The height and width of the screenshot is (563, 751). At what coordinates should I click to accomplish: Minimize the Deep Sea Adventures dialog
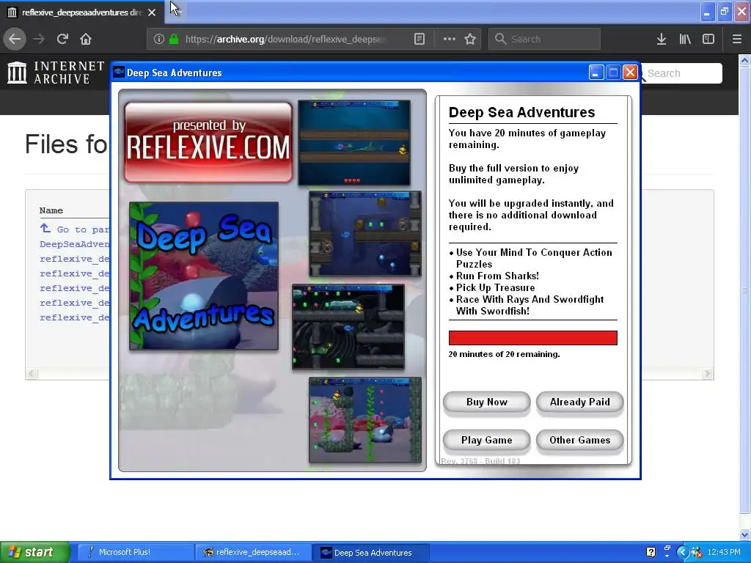pos(596,73)
